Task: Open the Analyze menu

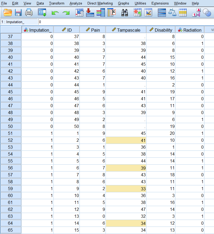Action: (76, 3)
